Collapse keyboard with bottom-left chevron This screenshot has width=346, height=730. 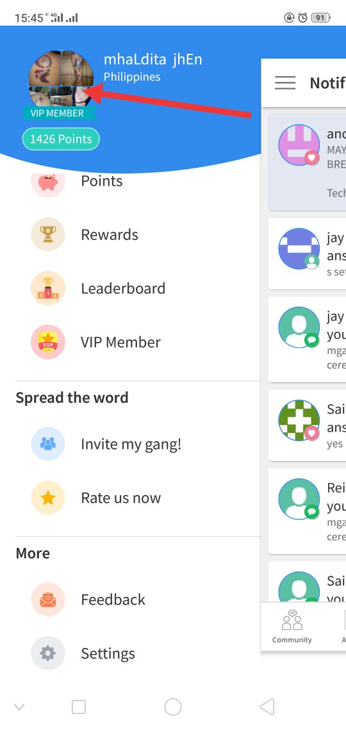point(19,707)
